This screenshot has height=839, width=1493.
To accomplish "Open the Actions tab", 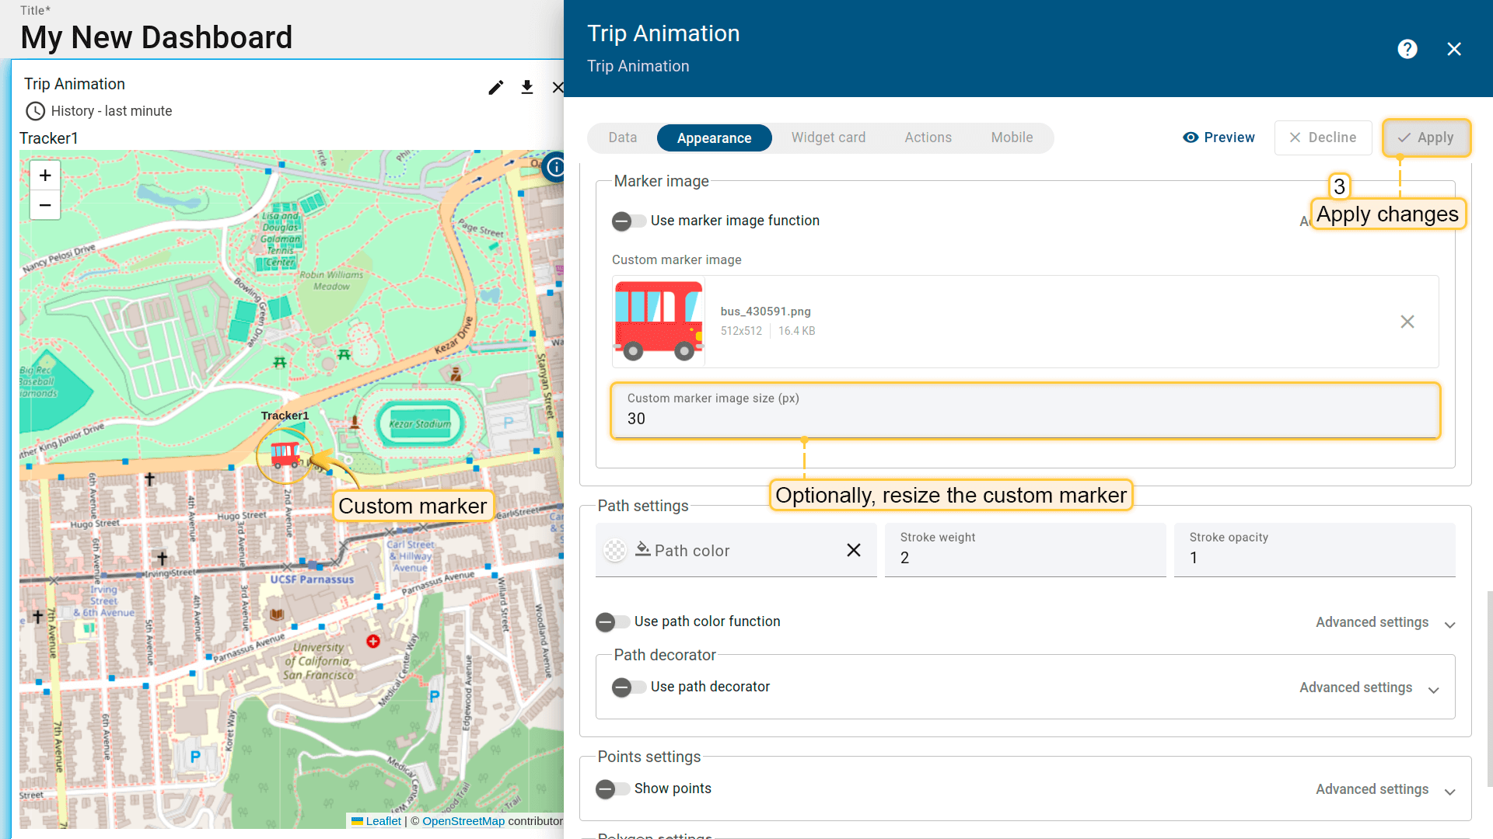I will (x=928, y=138).
